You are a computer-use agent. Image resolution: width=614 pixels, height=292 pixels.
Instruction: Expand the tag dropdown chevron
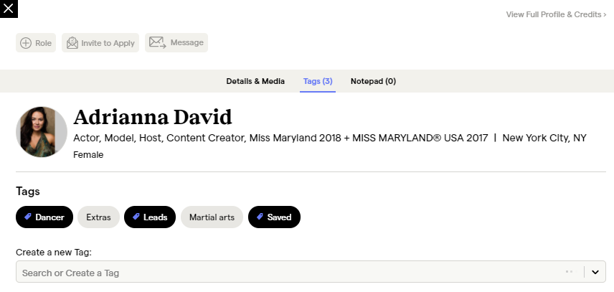pyautogui.click(x=595, y=272)
